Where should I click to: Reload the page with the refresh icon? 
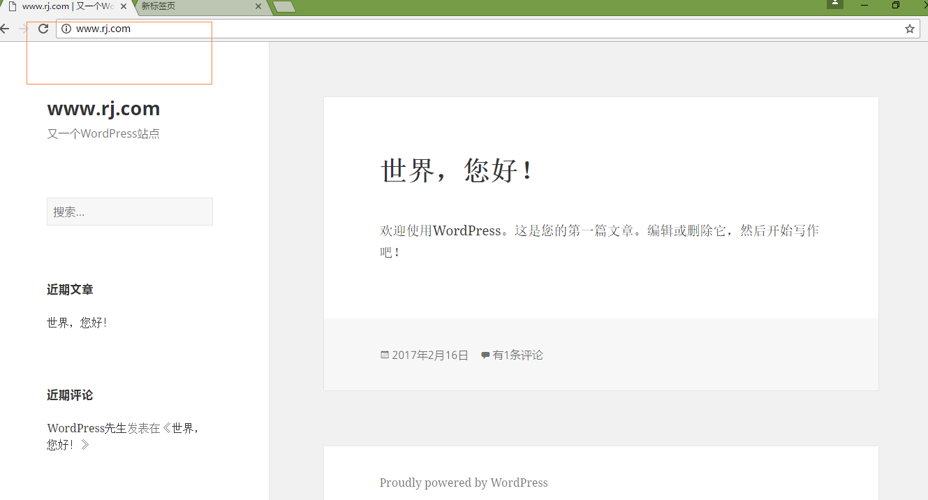pyautogui.click(x=43, y=29)
